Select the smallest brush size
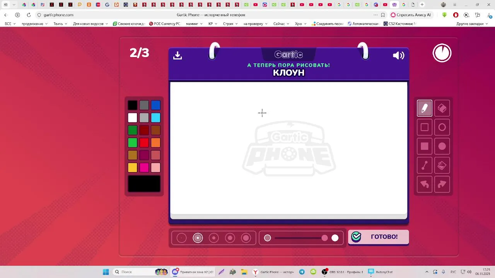This screenshot has width=495, height=278. [181, 238]
